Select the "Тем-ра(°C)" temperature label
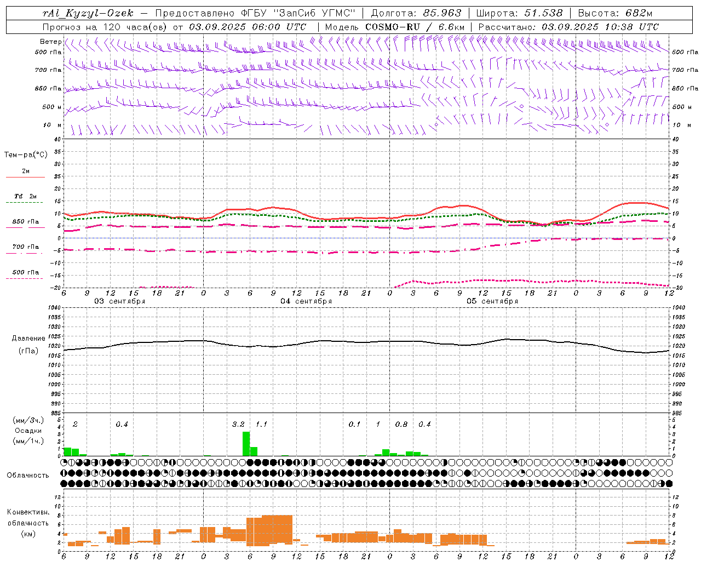This screenshot has height=561, width=701. (26, 155)
